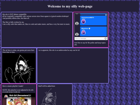This screenshot has height=105, width=140.
Task: Click the cat emote in Anonymous#8074's message
Action: 83,21
